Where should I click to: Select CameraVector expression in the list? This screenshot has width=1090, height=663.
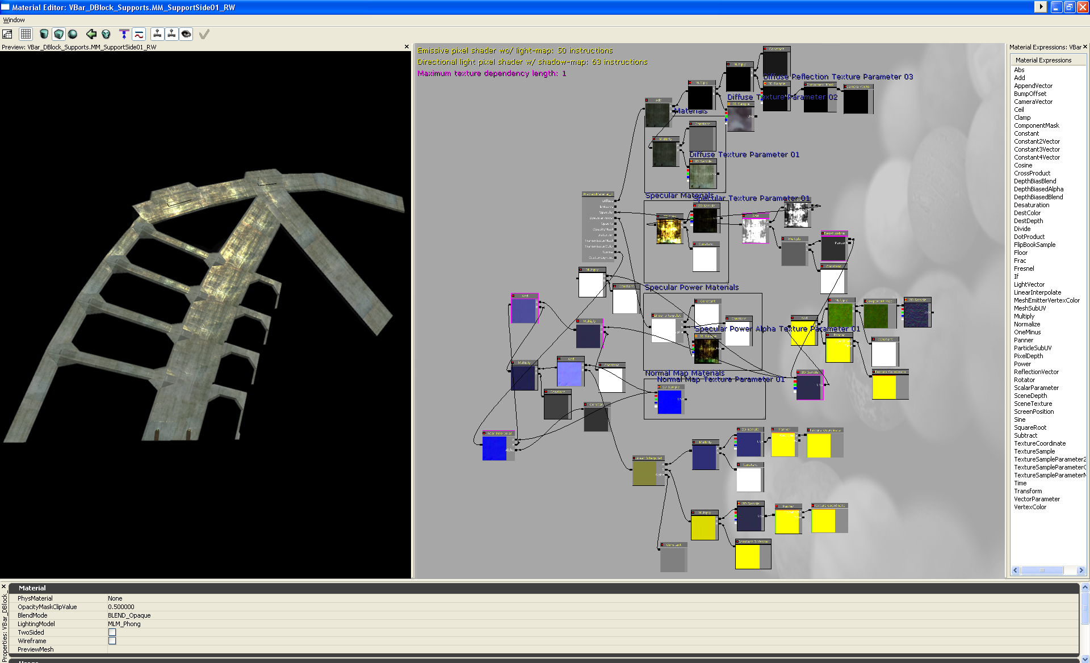1033,102
